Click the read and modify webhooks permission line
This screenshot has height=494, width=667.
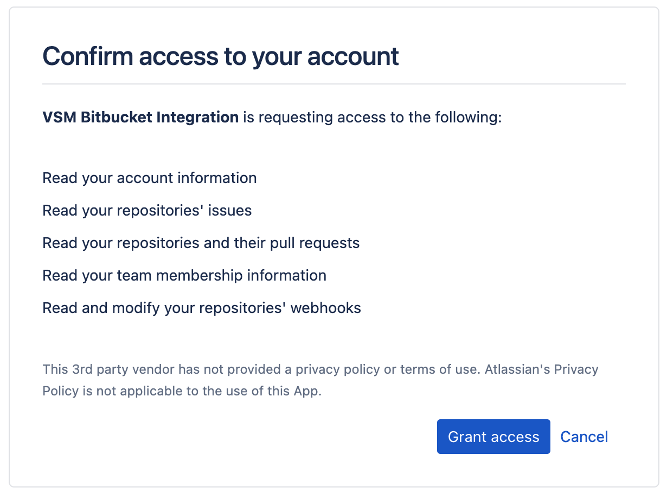[x=202, y=308]
